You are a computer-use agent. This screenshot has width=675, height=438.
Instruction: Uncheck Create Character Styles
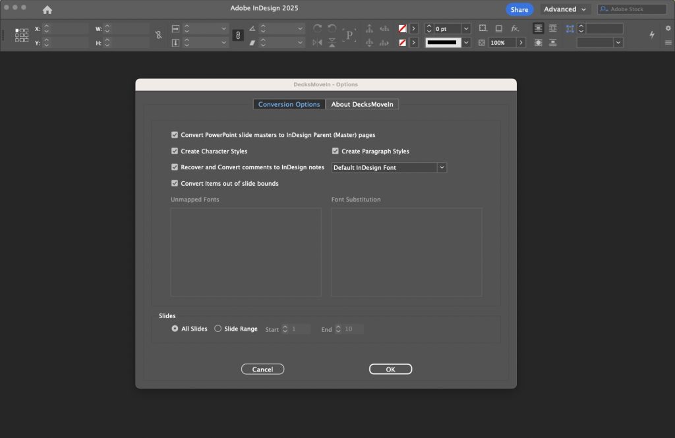click(175, 151)
